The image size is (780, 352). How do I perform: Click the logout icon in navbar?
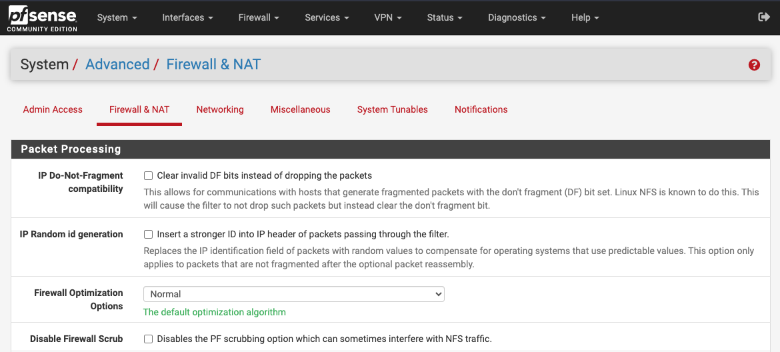(764, 17)
